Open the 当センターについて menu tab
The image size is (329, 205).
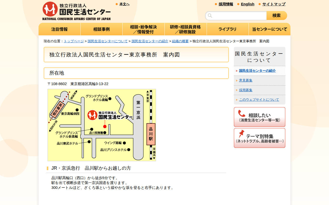pyautogui.click(x=270, y=29)
